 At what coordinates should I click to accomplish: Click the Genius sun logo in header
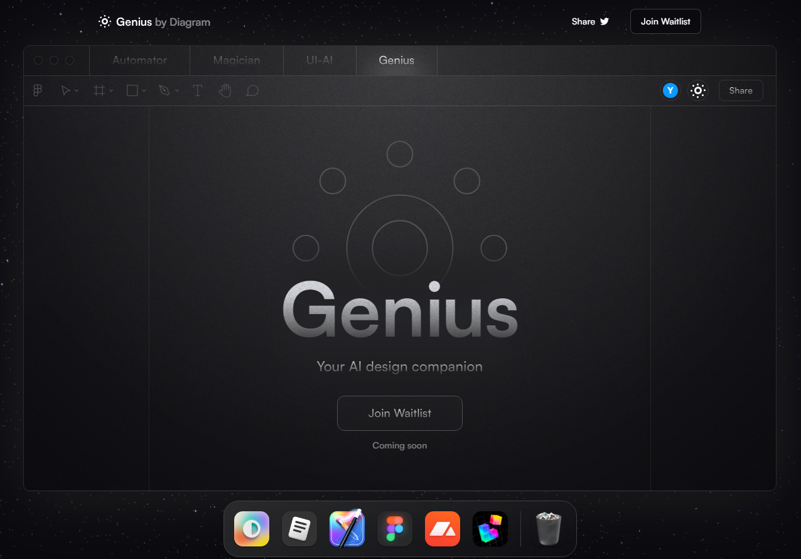(105, 21)
